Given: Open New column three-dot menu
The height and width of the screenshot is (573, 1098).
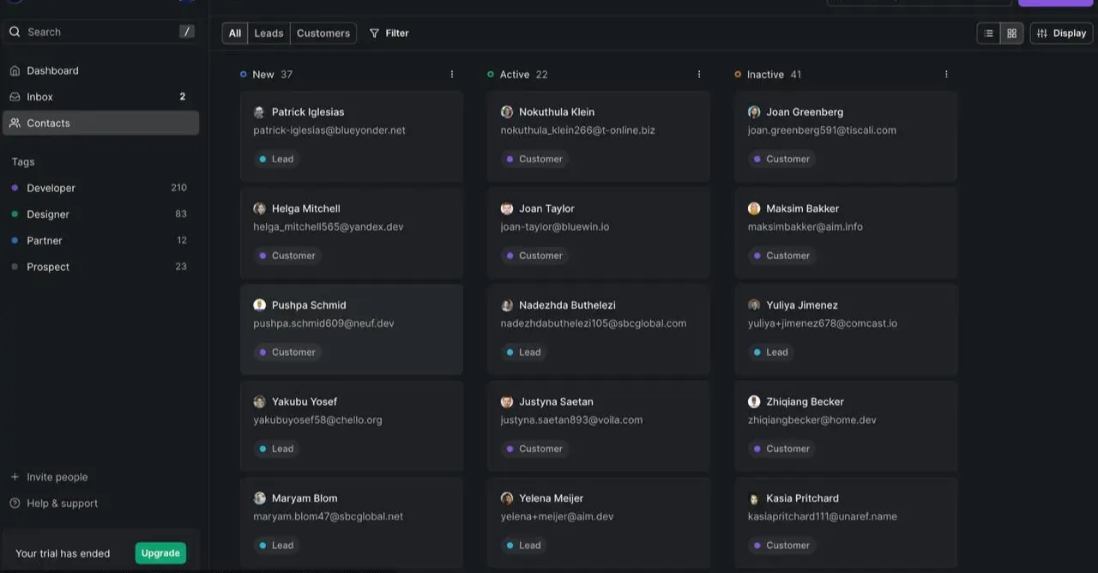Looking at the screenshot, I should (452, 75).
